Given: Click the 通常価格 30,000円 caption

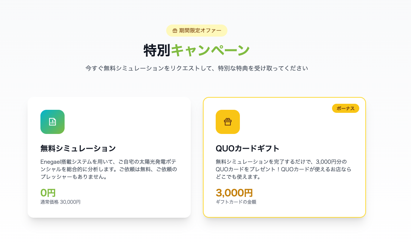Looking at the screenshot, I should [x=61, y=202].
